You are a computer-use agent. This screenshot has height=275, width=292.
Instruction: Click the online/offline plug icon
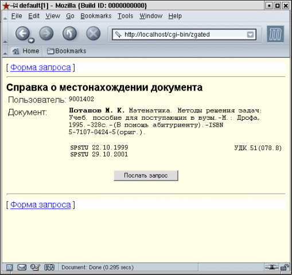[272, 268]
